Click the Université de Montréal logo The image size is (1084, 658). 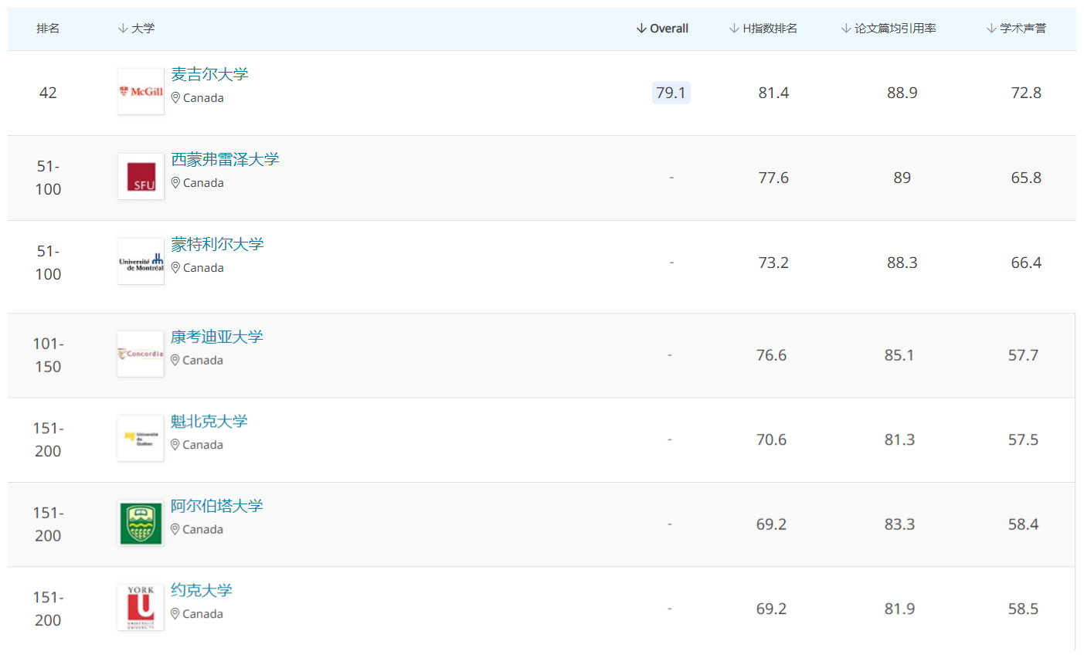[141, 262]
